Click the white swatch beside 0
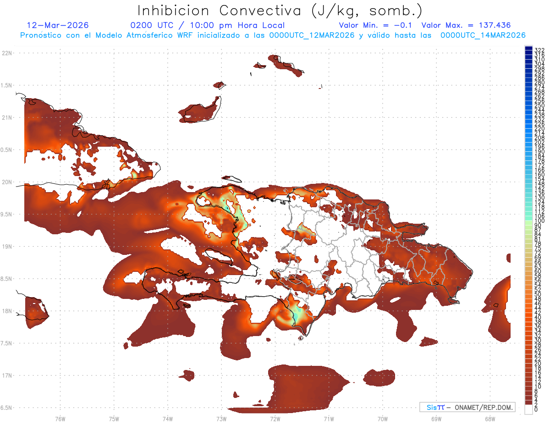This screenshot has height=425, width=550. 528,409
